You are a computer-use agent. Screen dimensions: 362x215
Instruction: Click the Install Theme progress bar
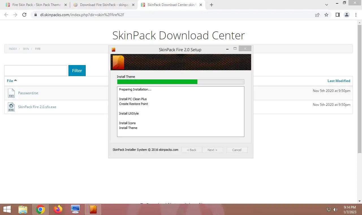181,82
